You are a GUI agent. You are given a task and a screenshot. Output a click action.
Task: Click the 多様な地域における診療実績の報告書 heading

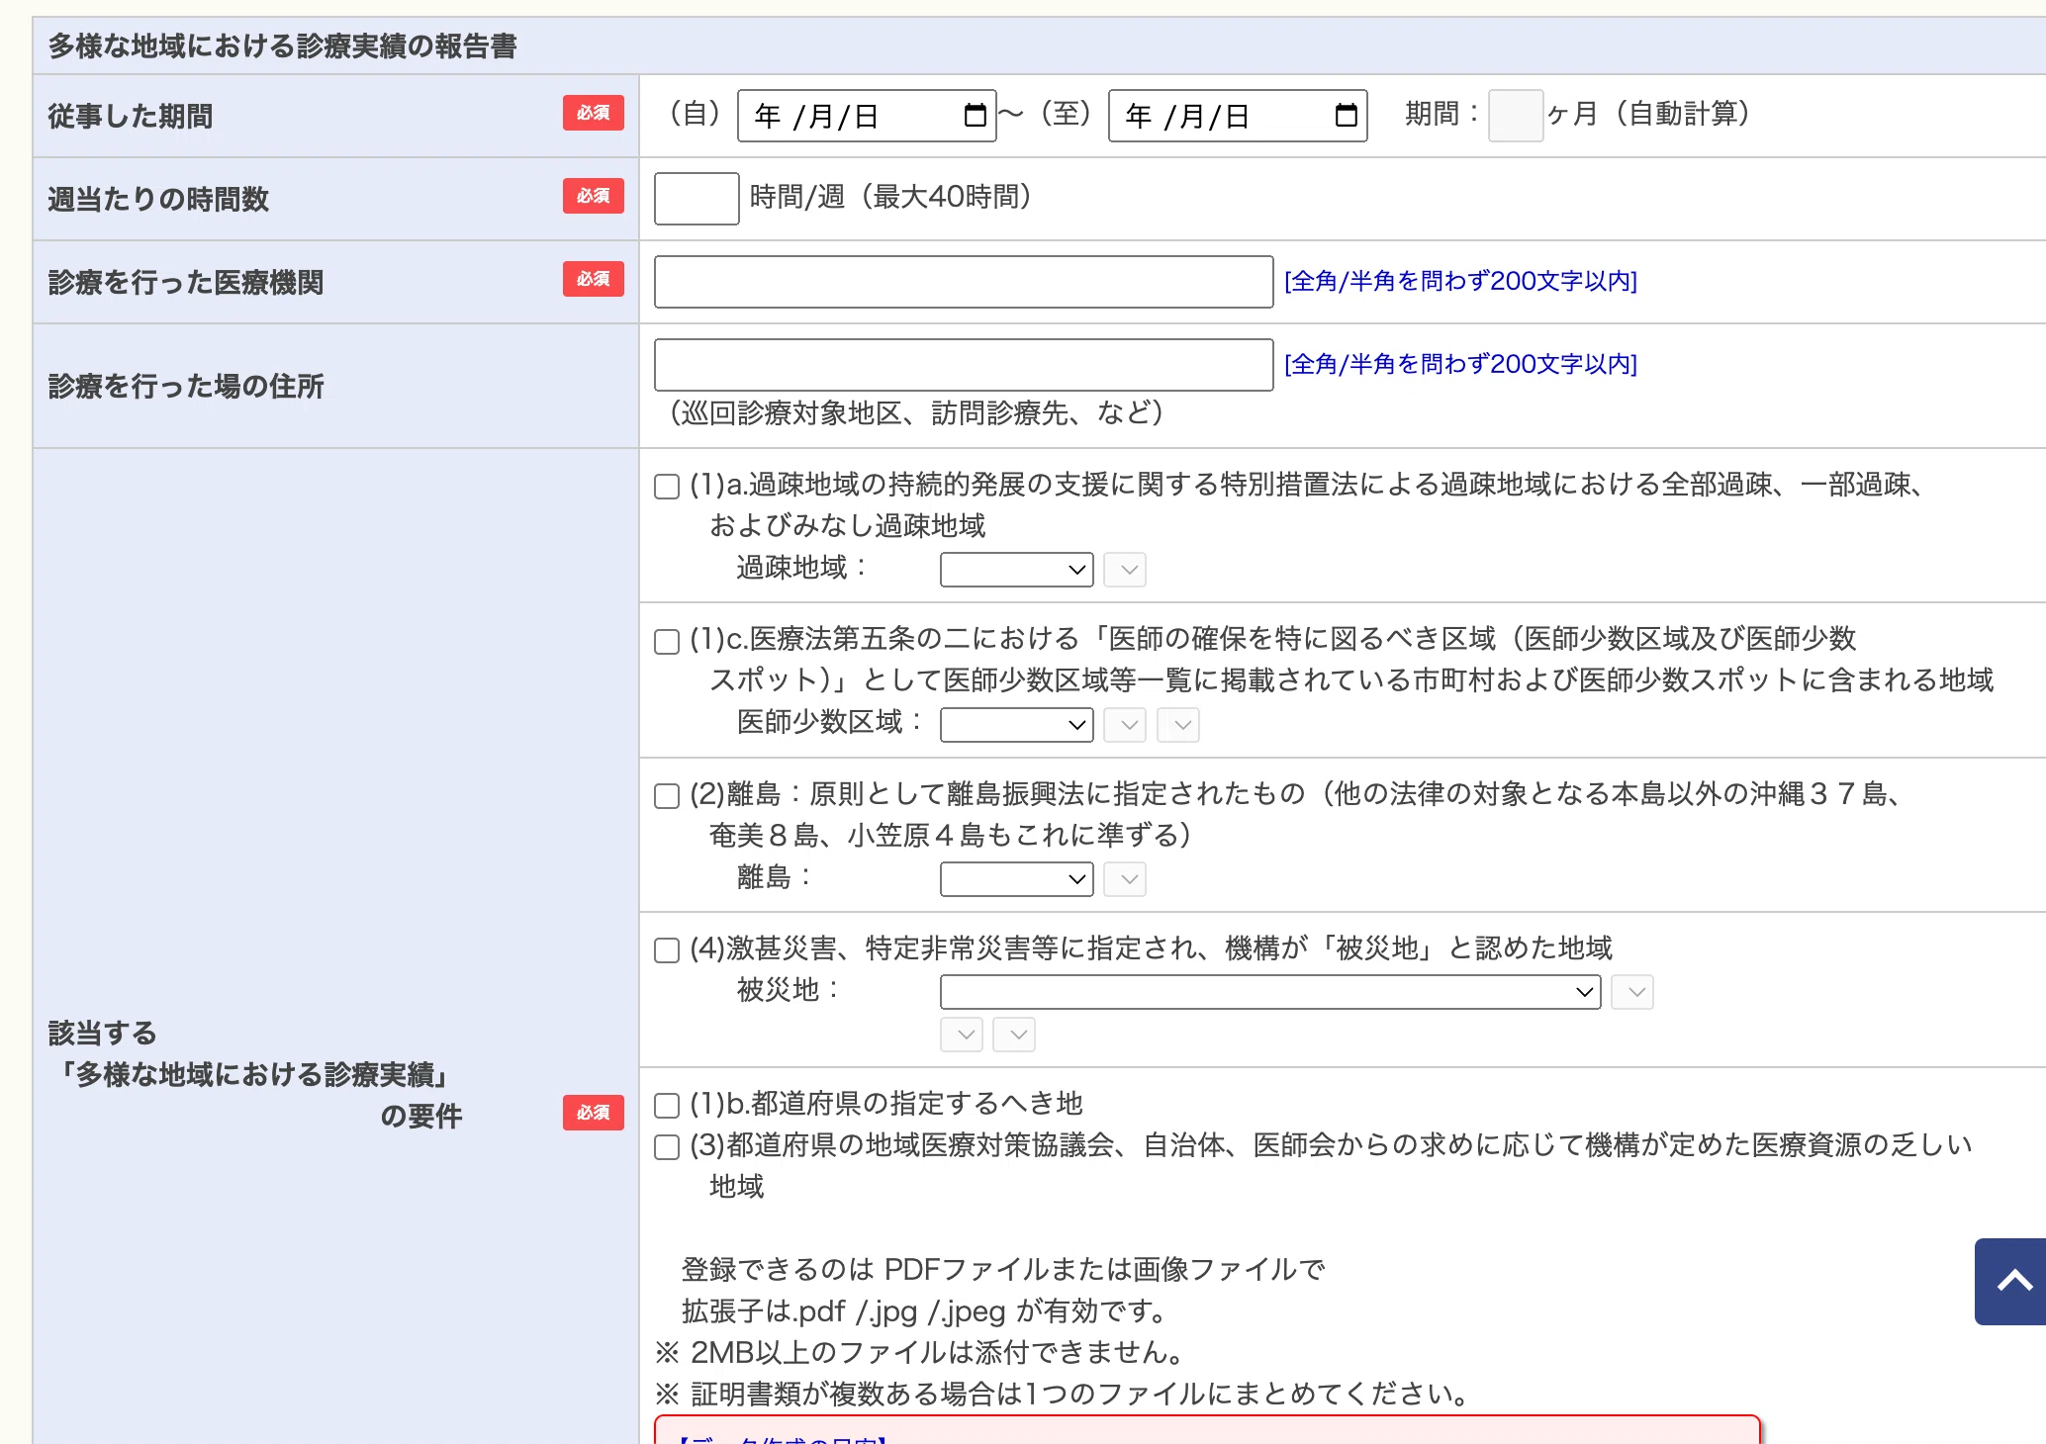coord(282,46)
